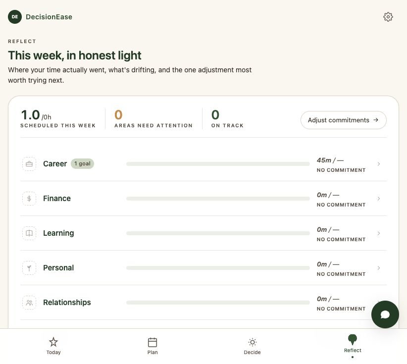
Task: Click the Relationships progress bar
Action: 218,303
